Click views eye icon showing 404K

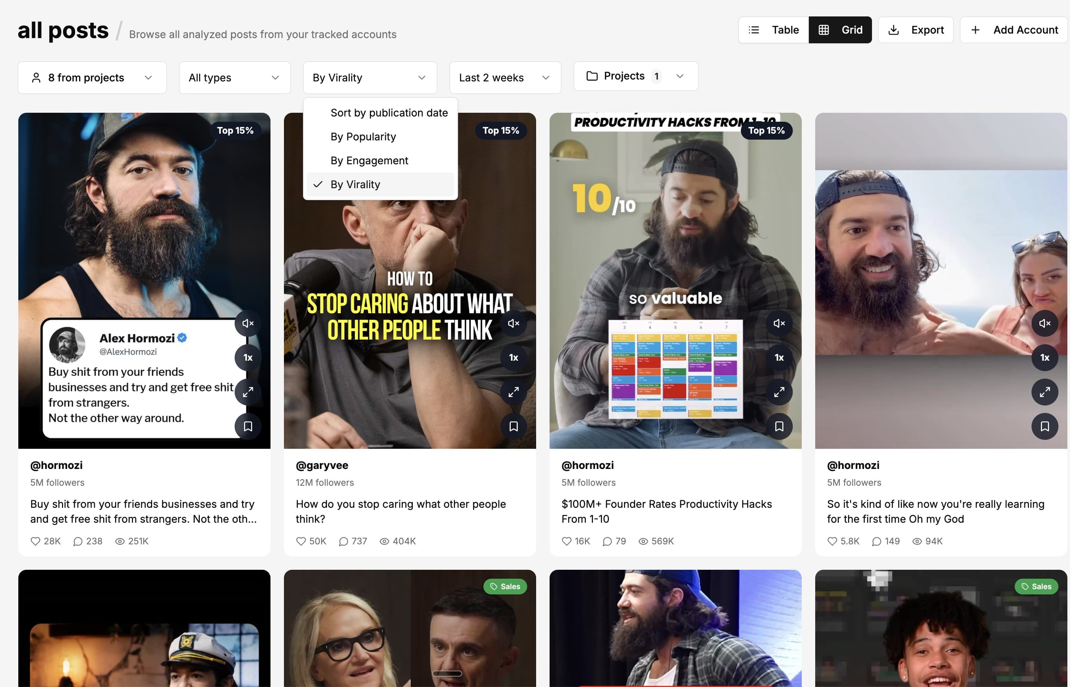tap(384, 541)
